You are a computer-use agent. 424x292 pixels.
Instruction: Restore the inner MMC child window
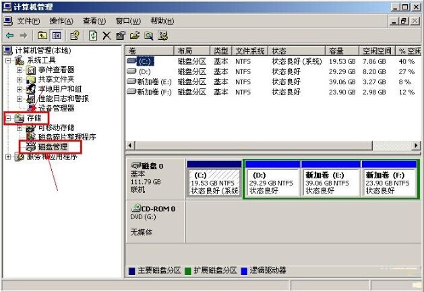point(404,21)
